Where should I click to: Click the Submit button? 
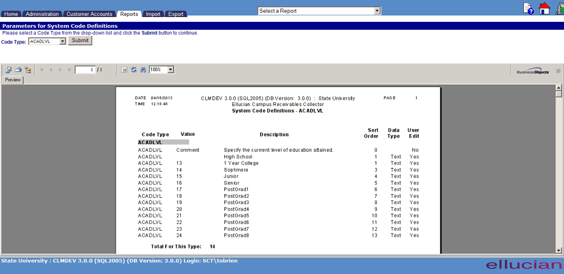pyautogui.click(x=80, y=41)
